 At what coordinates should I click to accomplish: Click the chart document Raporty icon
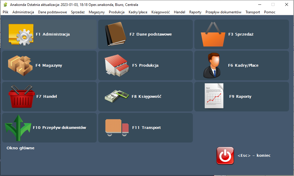pos(214,96)
